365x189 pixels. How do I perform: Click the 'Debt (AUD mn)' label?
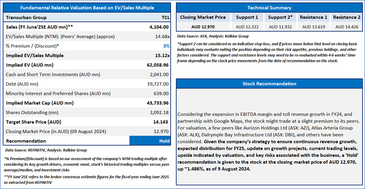click(22, 84)
